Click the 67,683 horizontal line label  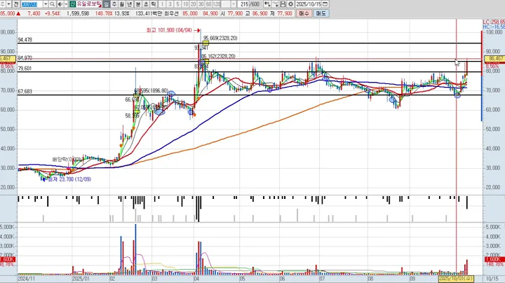[25, 92]
